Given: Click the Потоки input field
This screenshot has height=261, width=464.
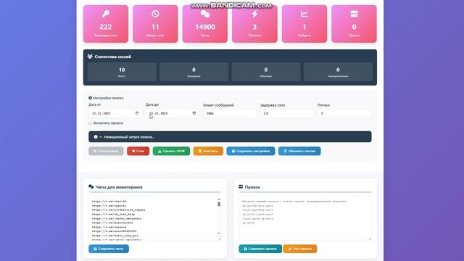Looking at the screenshot, I should pyautogui.click(x=344, y=113).
